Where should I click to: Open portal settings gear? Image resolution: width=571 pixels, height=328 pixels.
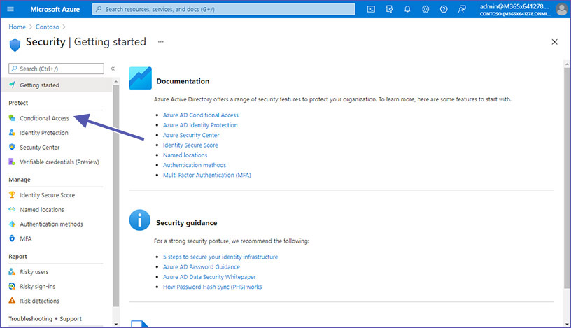[425, 9]
